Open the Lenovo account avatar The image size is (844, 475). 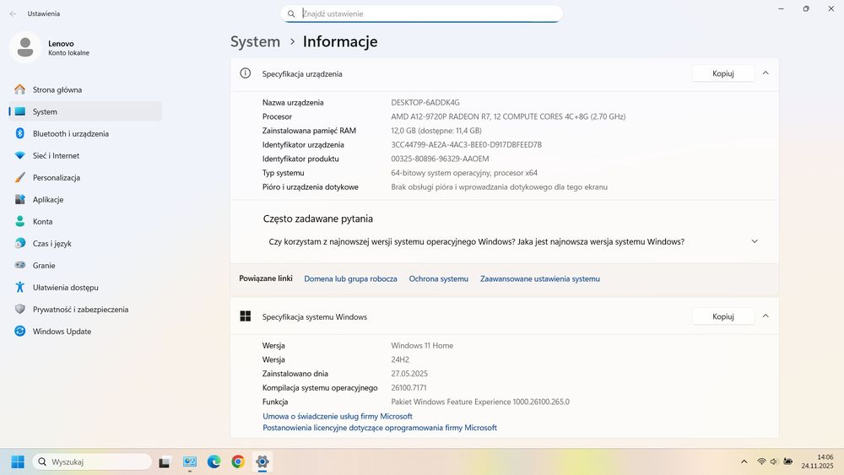coord(24,47)
